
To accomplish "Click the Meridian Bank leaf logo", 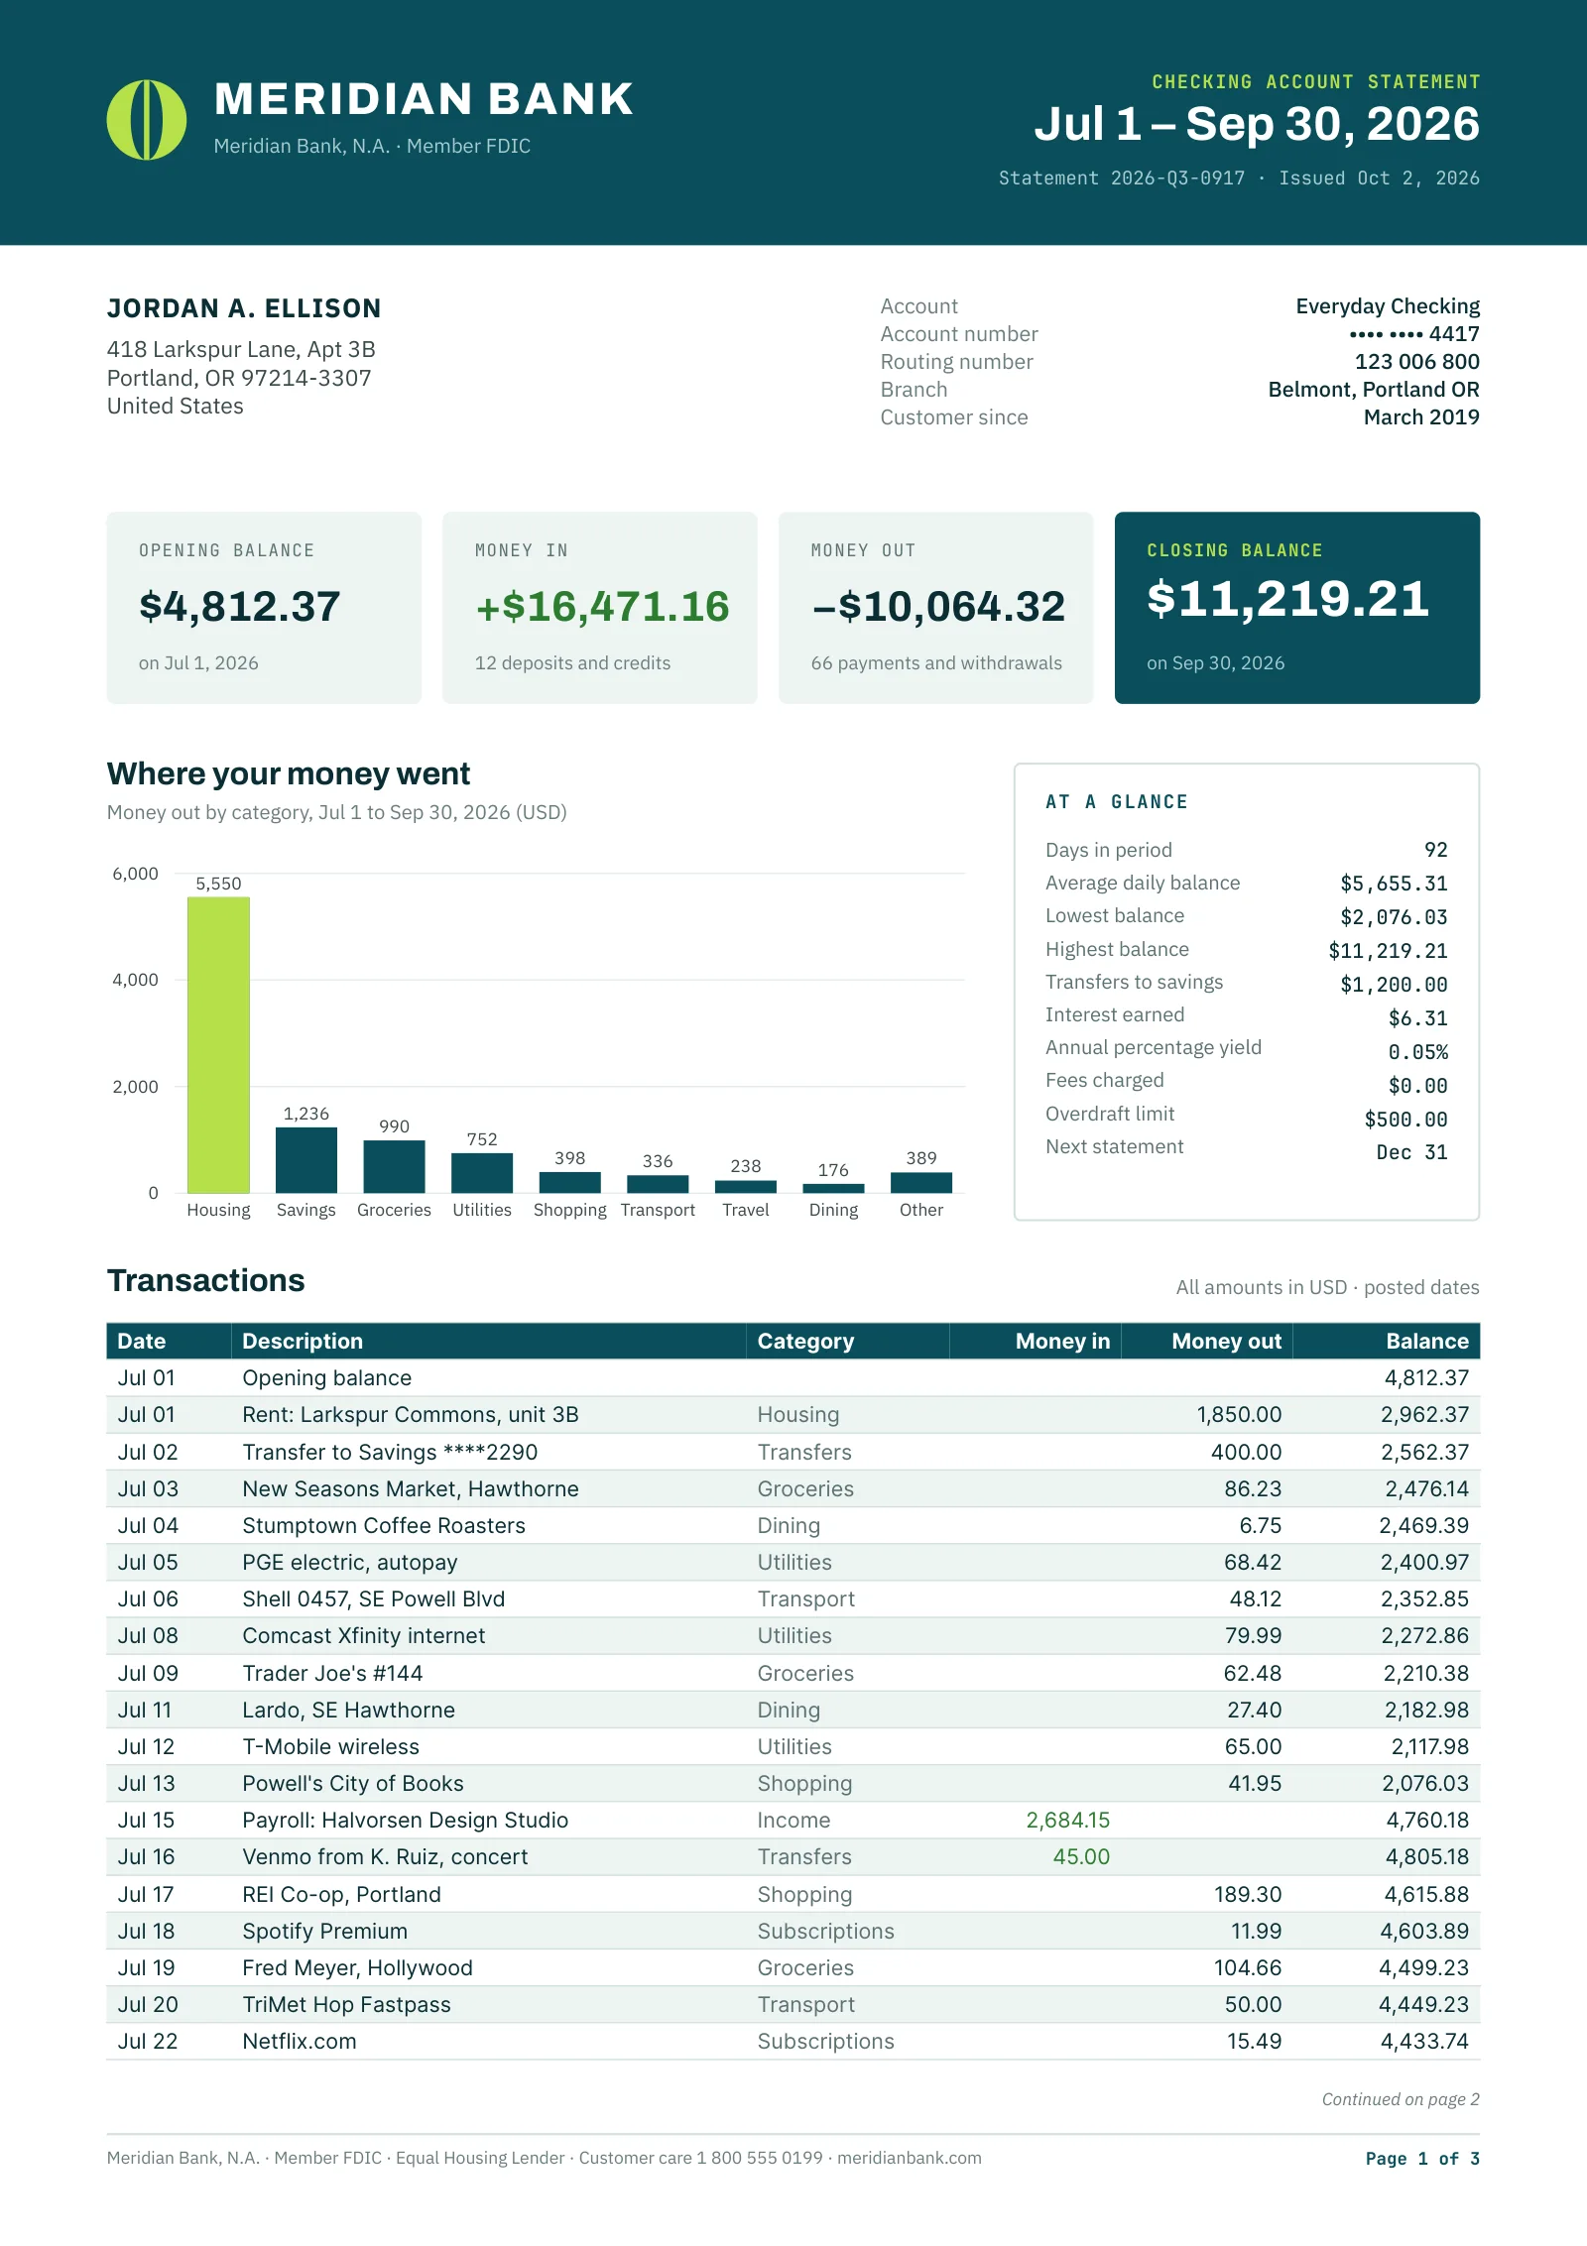I will tap(147, 120).
